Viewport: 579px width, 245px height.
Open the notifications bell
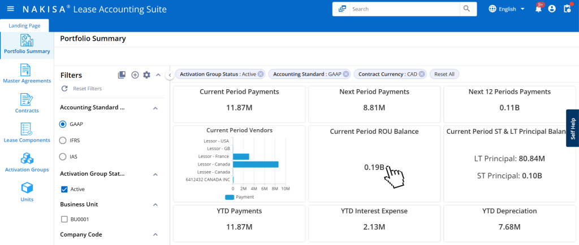[x=538, y=9]
